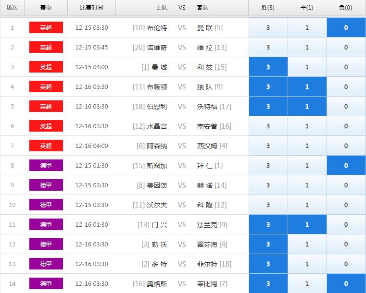This screenshot has width=366, height=293.
Task: Click away team 赫塔
Action: (x=205, y=185)
